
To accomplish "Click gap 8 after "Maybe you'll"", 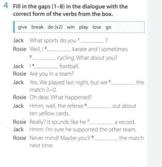I will click(x=106, y=138).
